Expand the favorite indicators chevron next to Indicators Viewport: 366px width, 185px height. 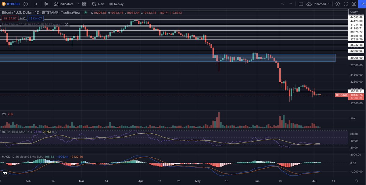click(x=78, y=4)
